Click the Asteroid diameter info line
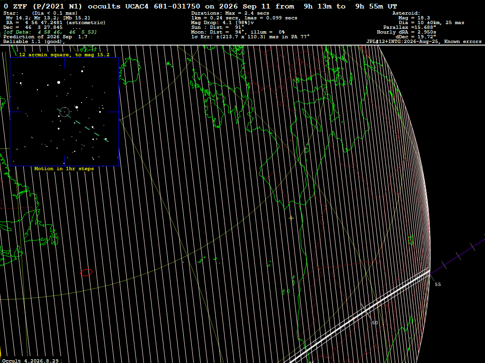Image resolution: width=485 pixels, height=363 pixels. 431,23
